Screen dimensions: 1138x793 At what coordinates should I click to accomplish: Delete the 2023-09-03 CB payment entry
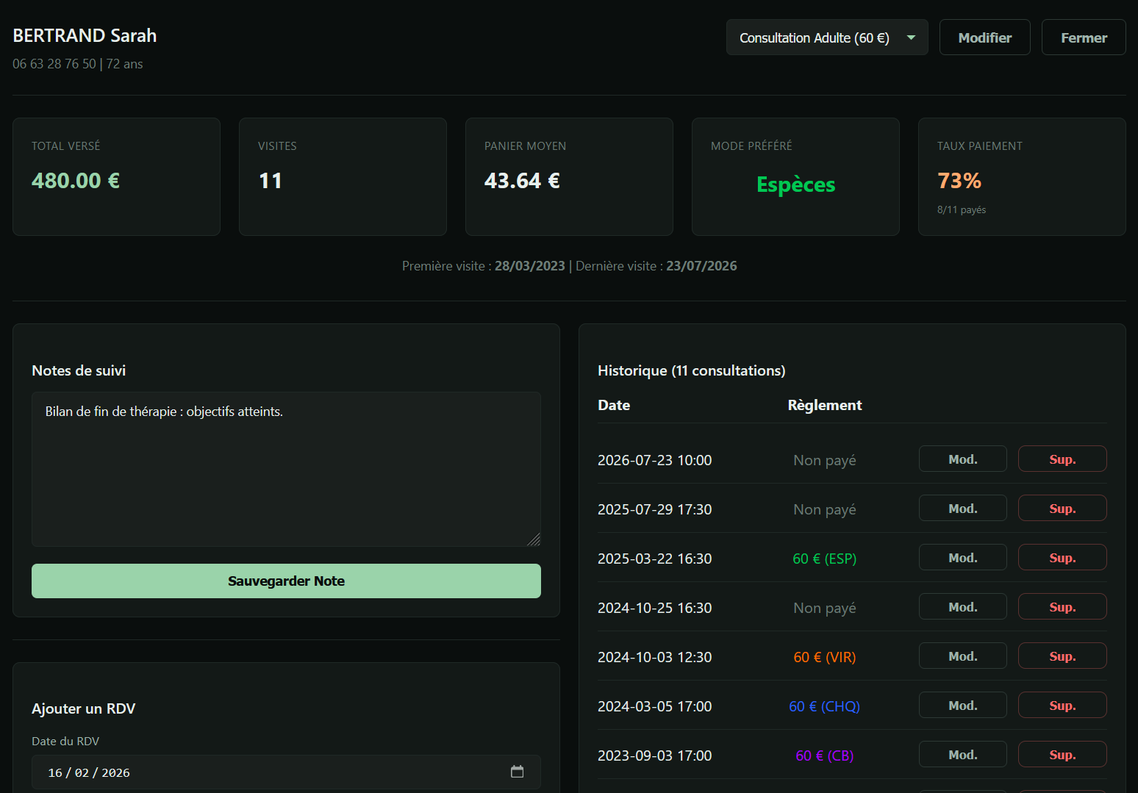click(x=1062, y=755)
